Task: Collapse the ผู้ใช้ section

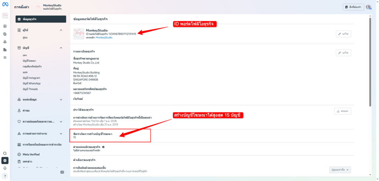Action: 61,30
